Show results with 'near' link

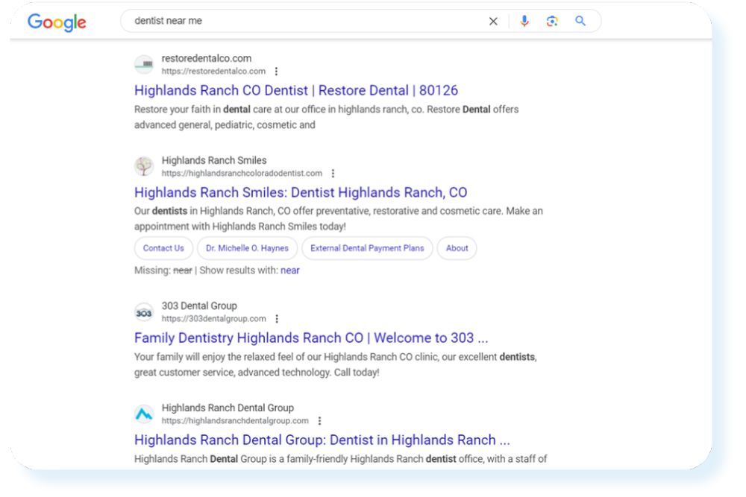click(289, 270)
